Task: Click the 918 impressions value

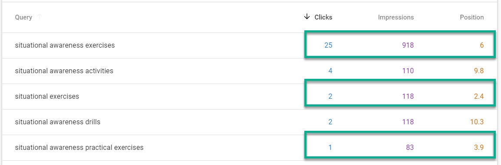Action: click(408, 45)
